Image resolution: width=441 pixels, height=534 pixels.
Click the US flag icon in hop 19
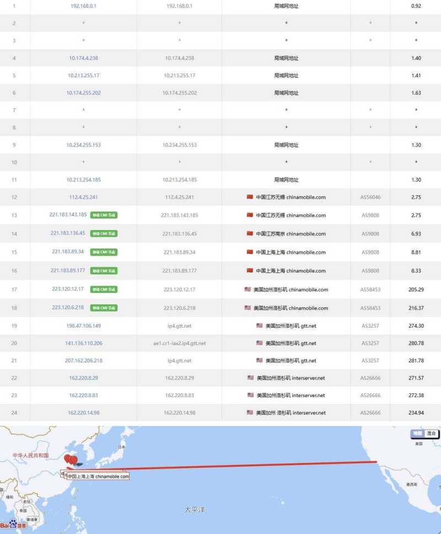click(259, 325)
